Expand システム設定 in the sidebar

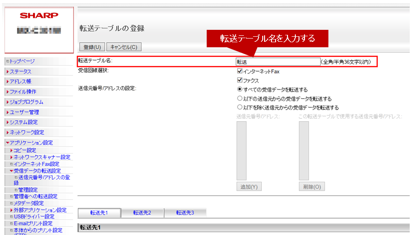23,122
